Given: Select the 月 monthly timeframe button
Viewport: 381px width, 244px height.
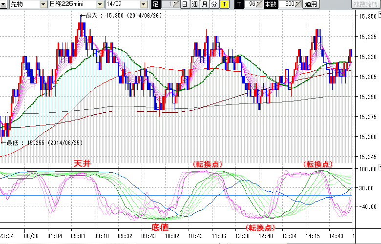Looking at the screenshot, I should click(204, 4).
